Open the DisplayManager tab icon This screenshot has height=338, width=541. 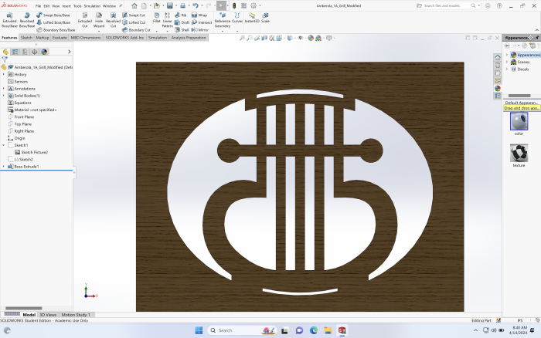[44, 52]
